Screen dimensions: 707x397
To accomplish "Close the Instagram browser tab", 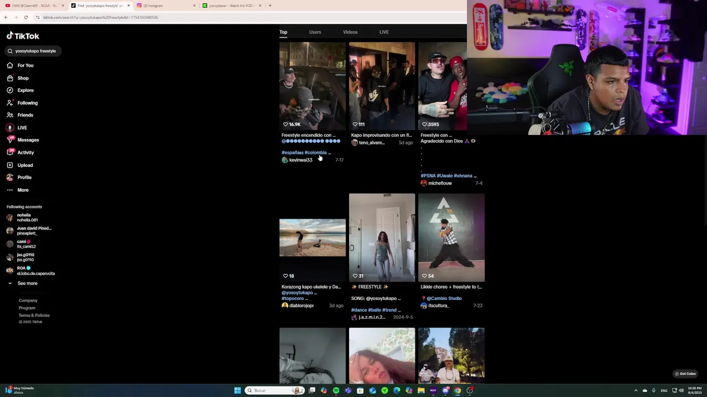I will point(194,6).
